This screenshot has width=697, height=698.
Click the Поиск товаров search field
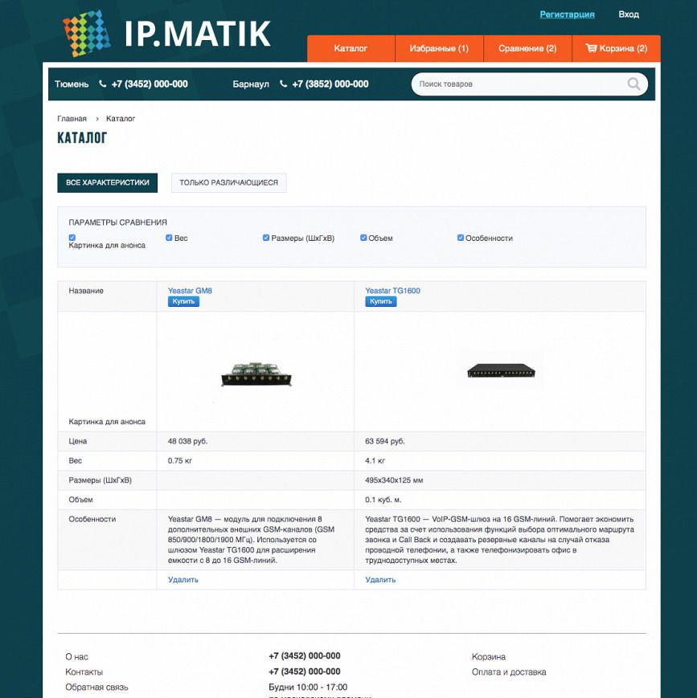(519, 84)
